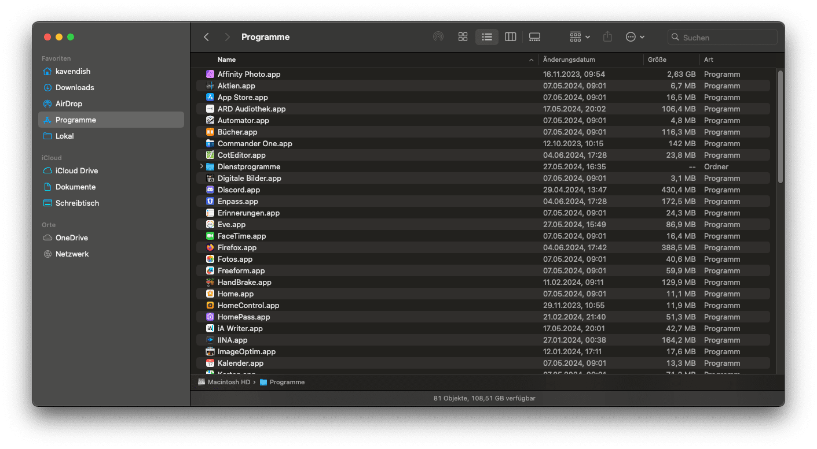817x449 pixels.
Task: Toggle sort direction arrow in Name column
Action: 531,60
